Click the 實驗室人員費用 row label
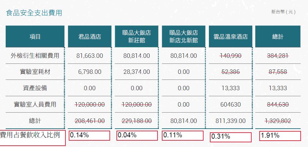This screenshot has height=147, width=308. [x=35, y=104]
